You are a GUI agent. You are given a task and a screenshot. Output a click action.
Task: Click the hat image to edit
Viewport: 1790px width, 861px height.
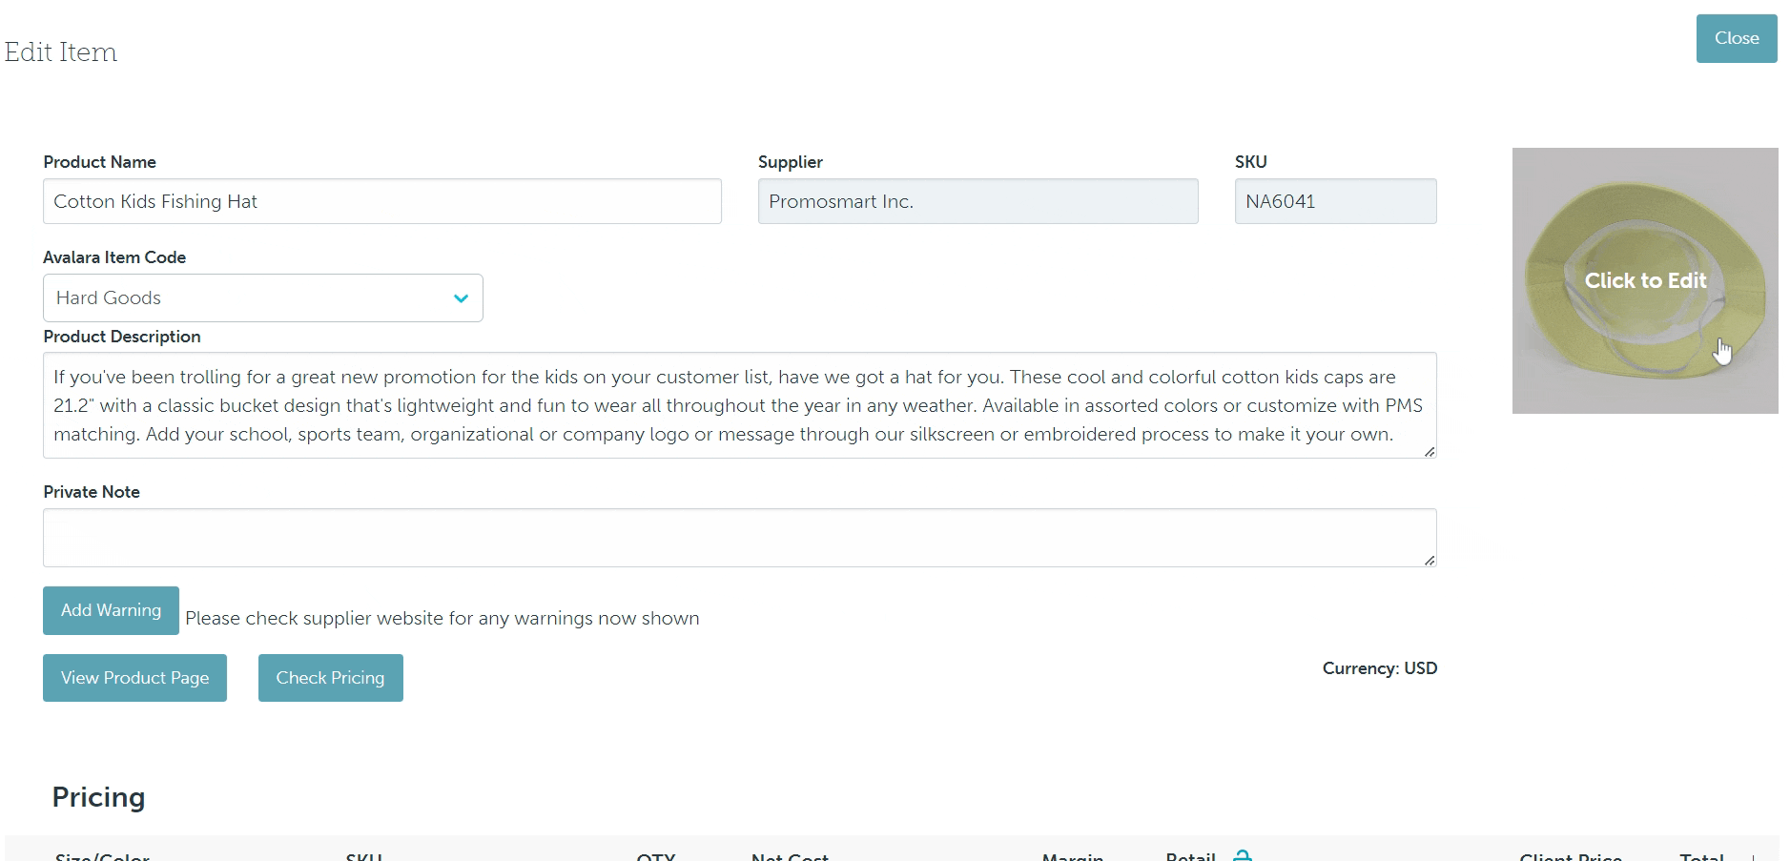[x=1644, y=280]
